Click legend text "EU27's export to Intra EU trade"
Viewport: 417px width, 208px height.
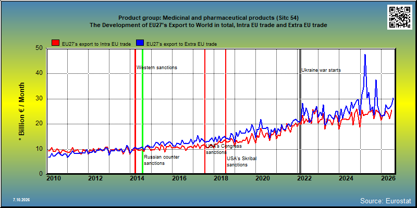click(x=96, y=44)
